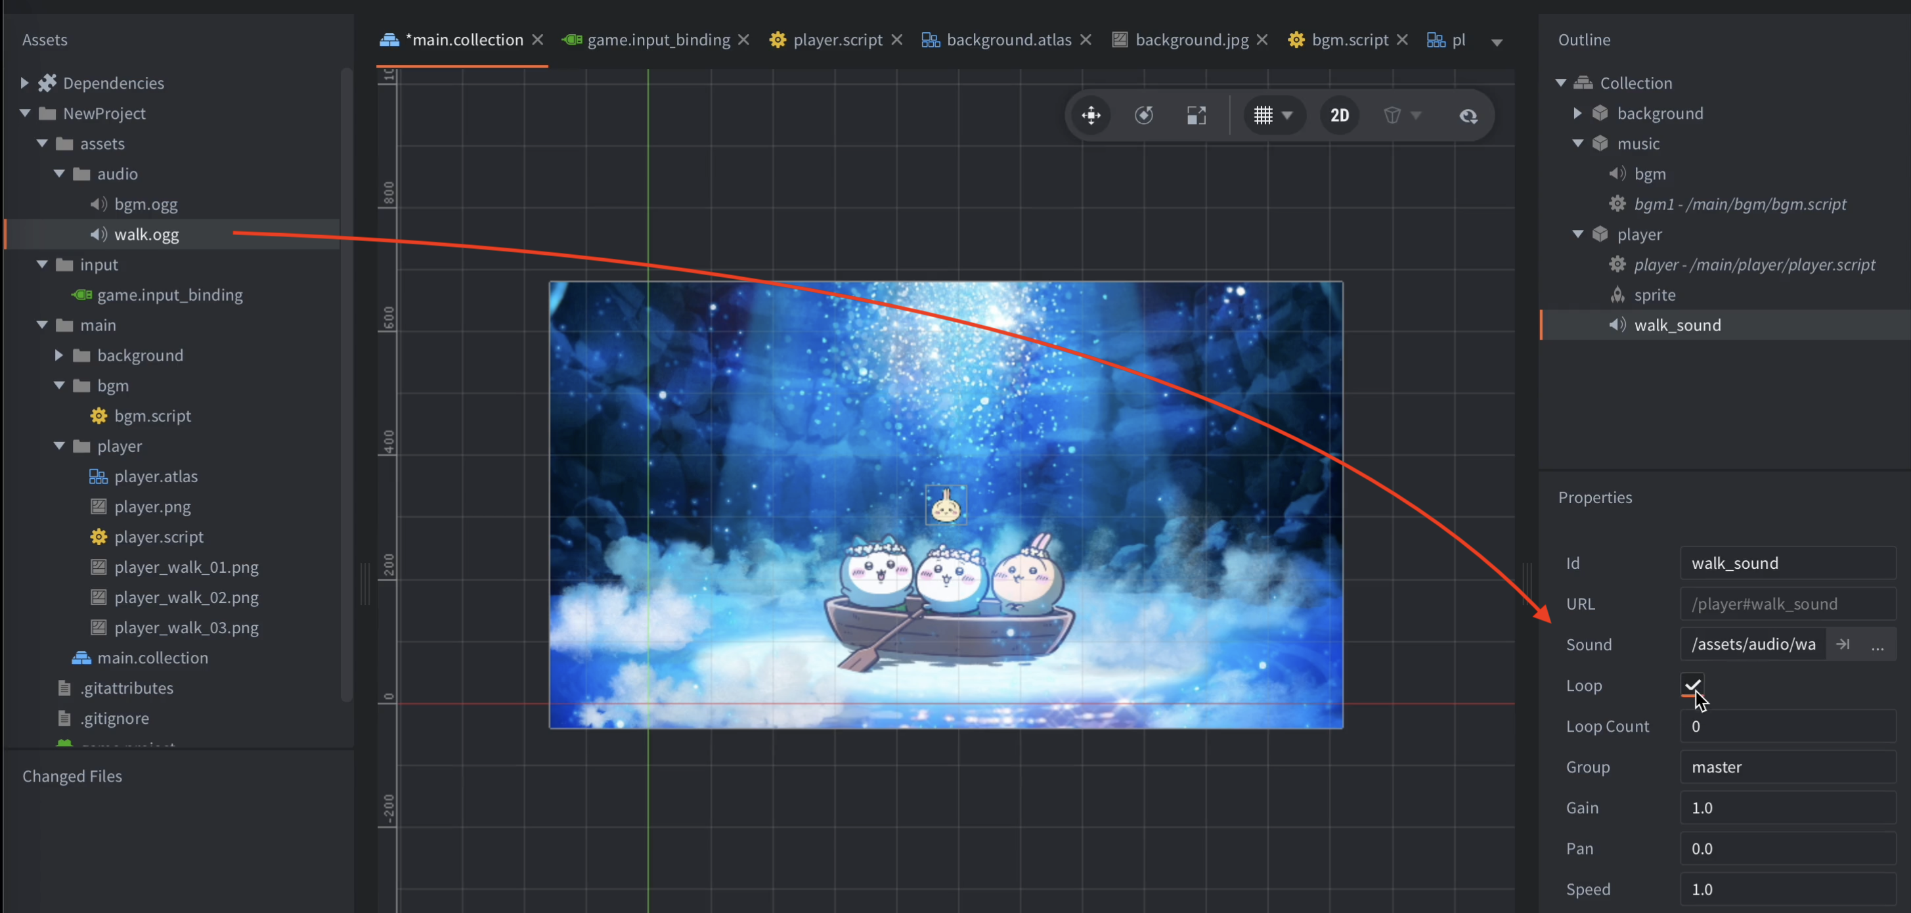This screenshot has height=913, width=1911.
Task: Select player_walk_01.png file
Action: click(172, 567)
